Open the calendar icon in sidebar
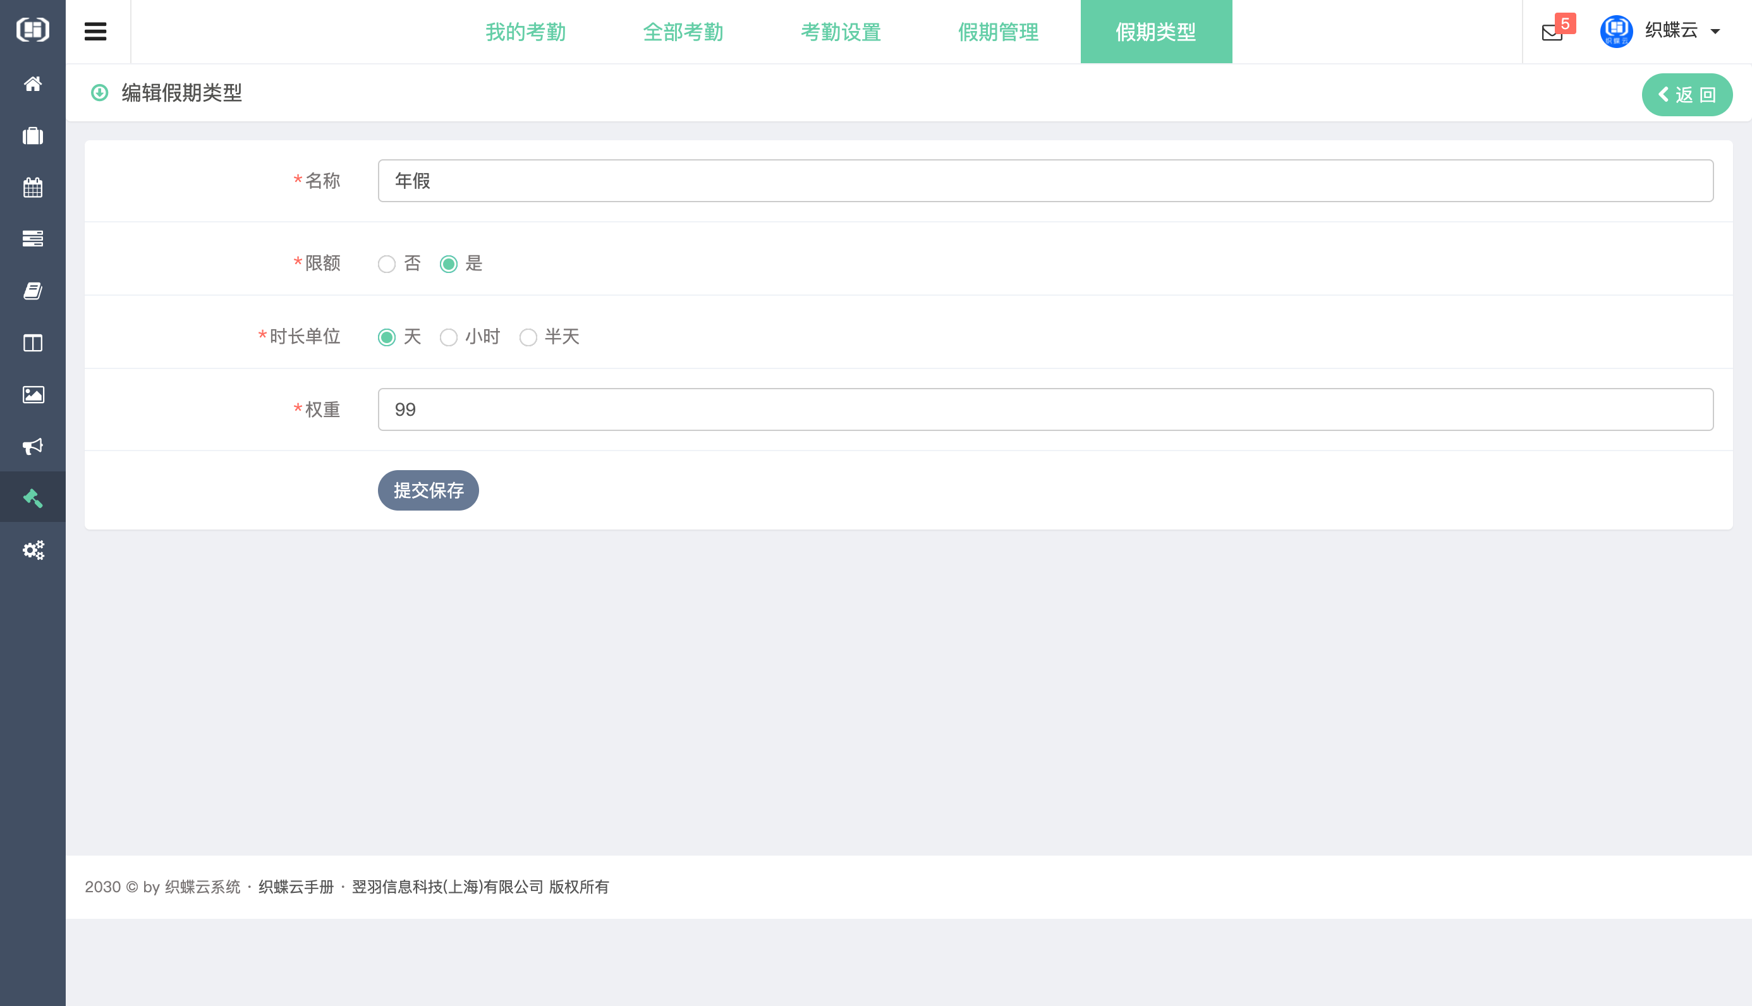The image size is (1752, 1006). coord(32,187)
